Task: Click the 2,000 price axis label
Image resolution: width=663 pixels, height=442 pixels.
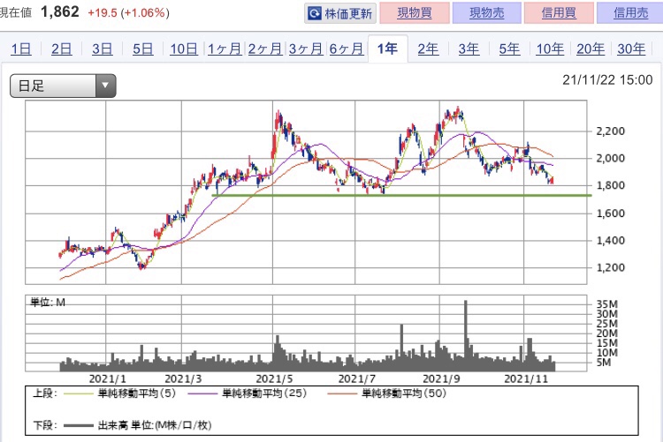Action: coord(610,158)
